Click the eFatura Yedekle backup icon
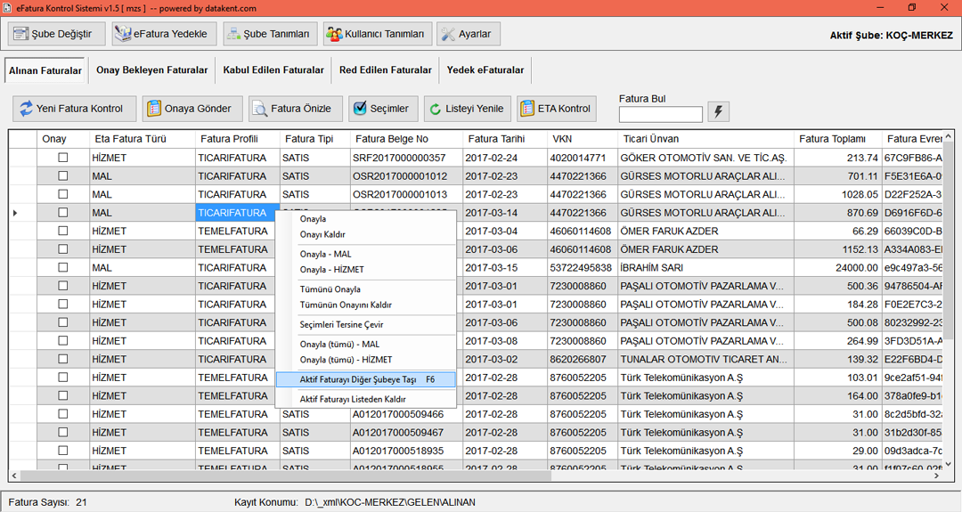 coord(123,34)
